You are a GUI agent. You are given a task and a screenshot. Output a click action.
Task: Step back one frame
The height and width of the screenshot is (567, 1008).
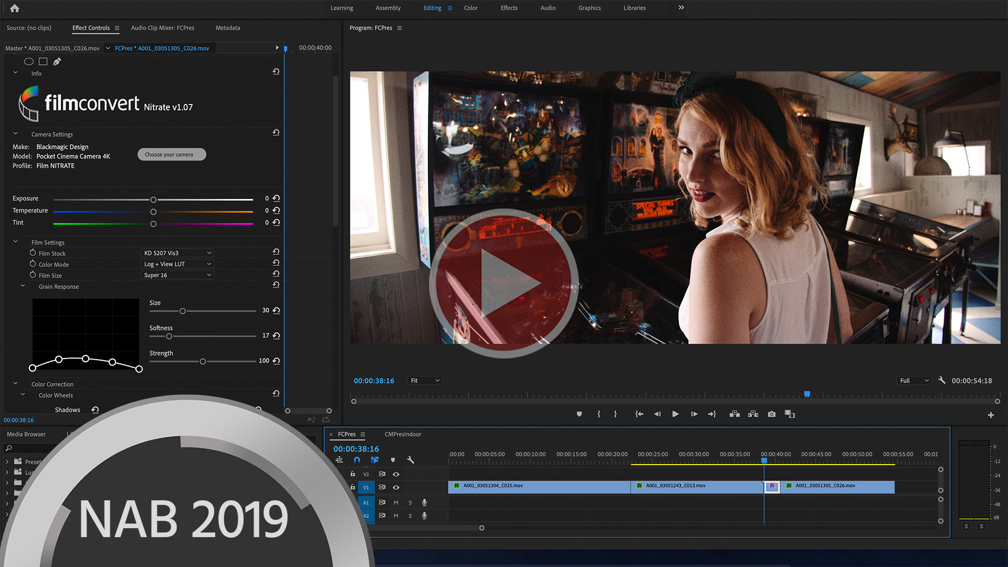click(x=657, y=414)
